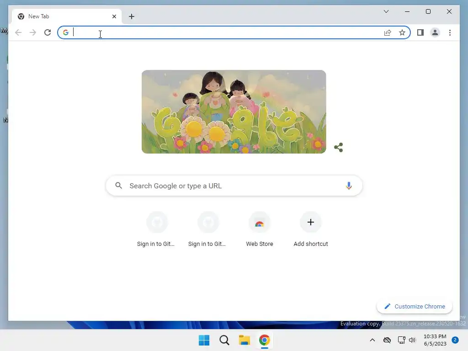Share the Google Doodle

tap(339, 147)
